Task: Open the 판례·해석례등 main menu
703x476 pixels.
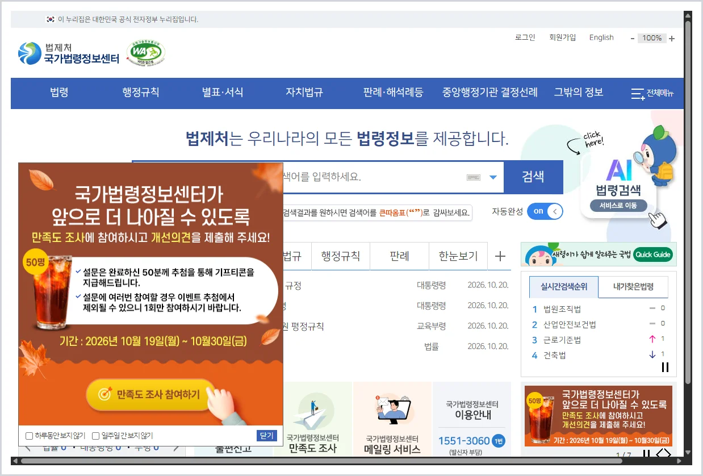Action: tap(394, 92)
